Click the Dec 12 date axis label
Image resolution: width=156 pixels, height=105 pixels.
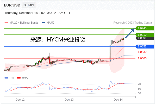[x=20, y=100]
